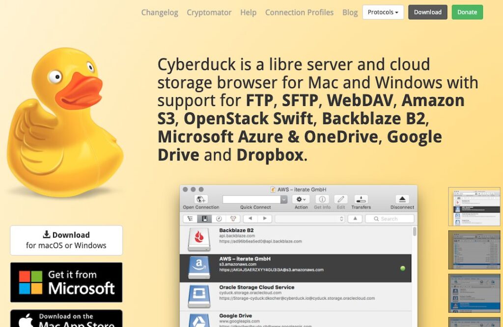Visit the Blog nav link
Viewport: 503px width, 327px height.
click(350, 12)
